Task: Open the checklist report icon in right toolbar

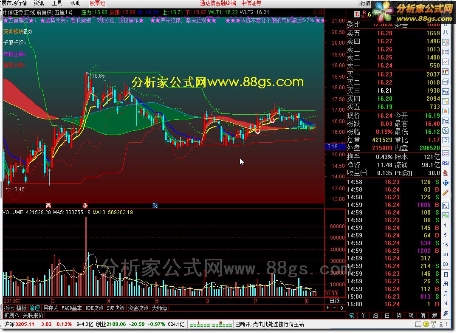Action: [446, 42]
